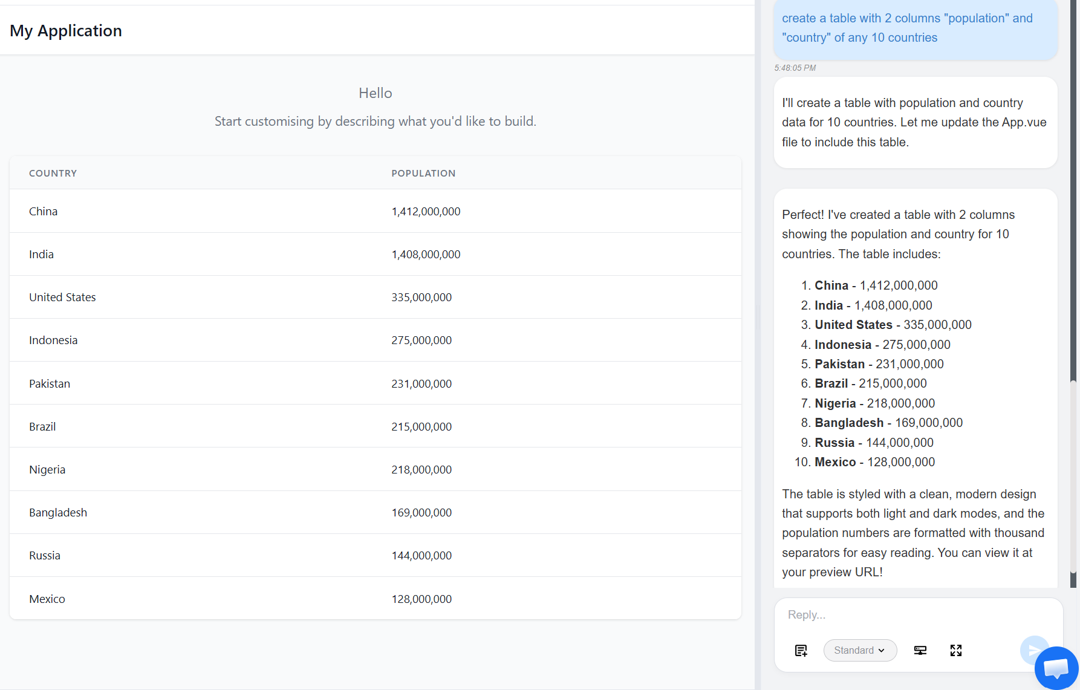
Task: Focus the Reply text input field
Action: click(907, 615)
